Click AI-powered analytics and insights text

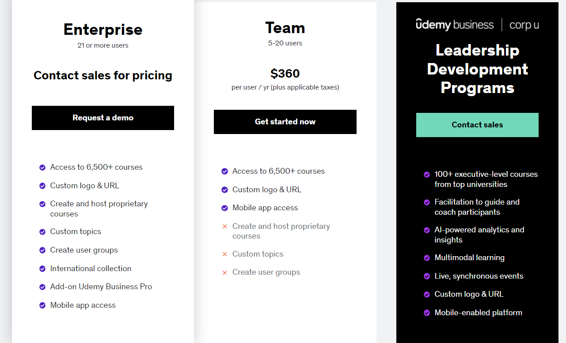coord(479,235)
